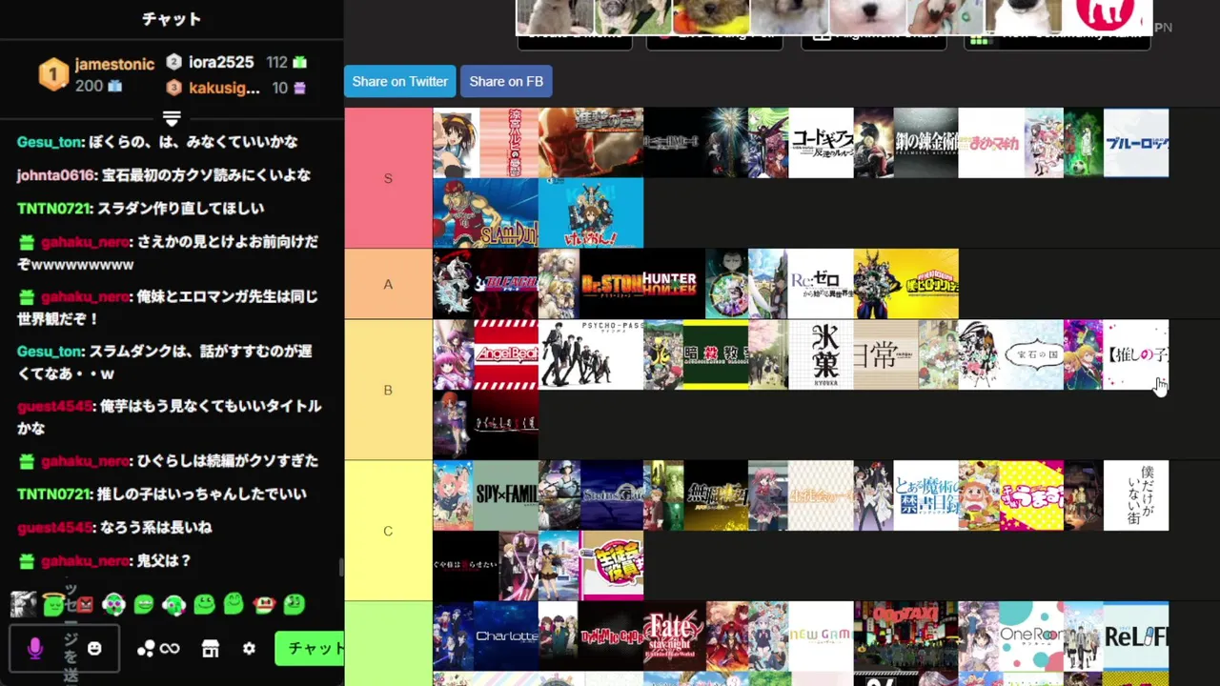The image size is (1220, 686).
Task: Click the チャット panel header
Action: point(172,19)
